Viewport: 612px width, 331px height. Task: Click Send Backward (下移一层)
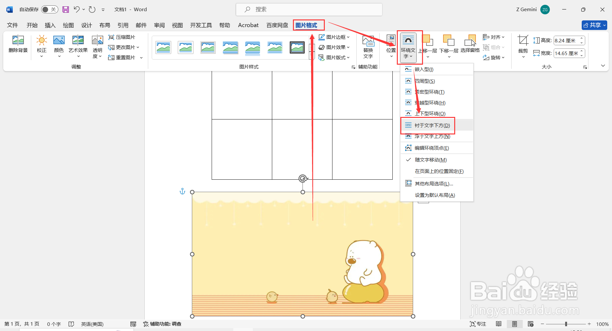[x=449, y=46]
